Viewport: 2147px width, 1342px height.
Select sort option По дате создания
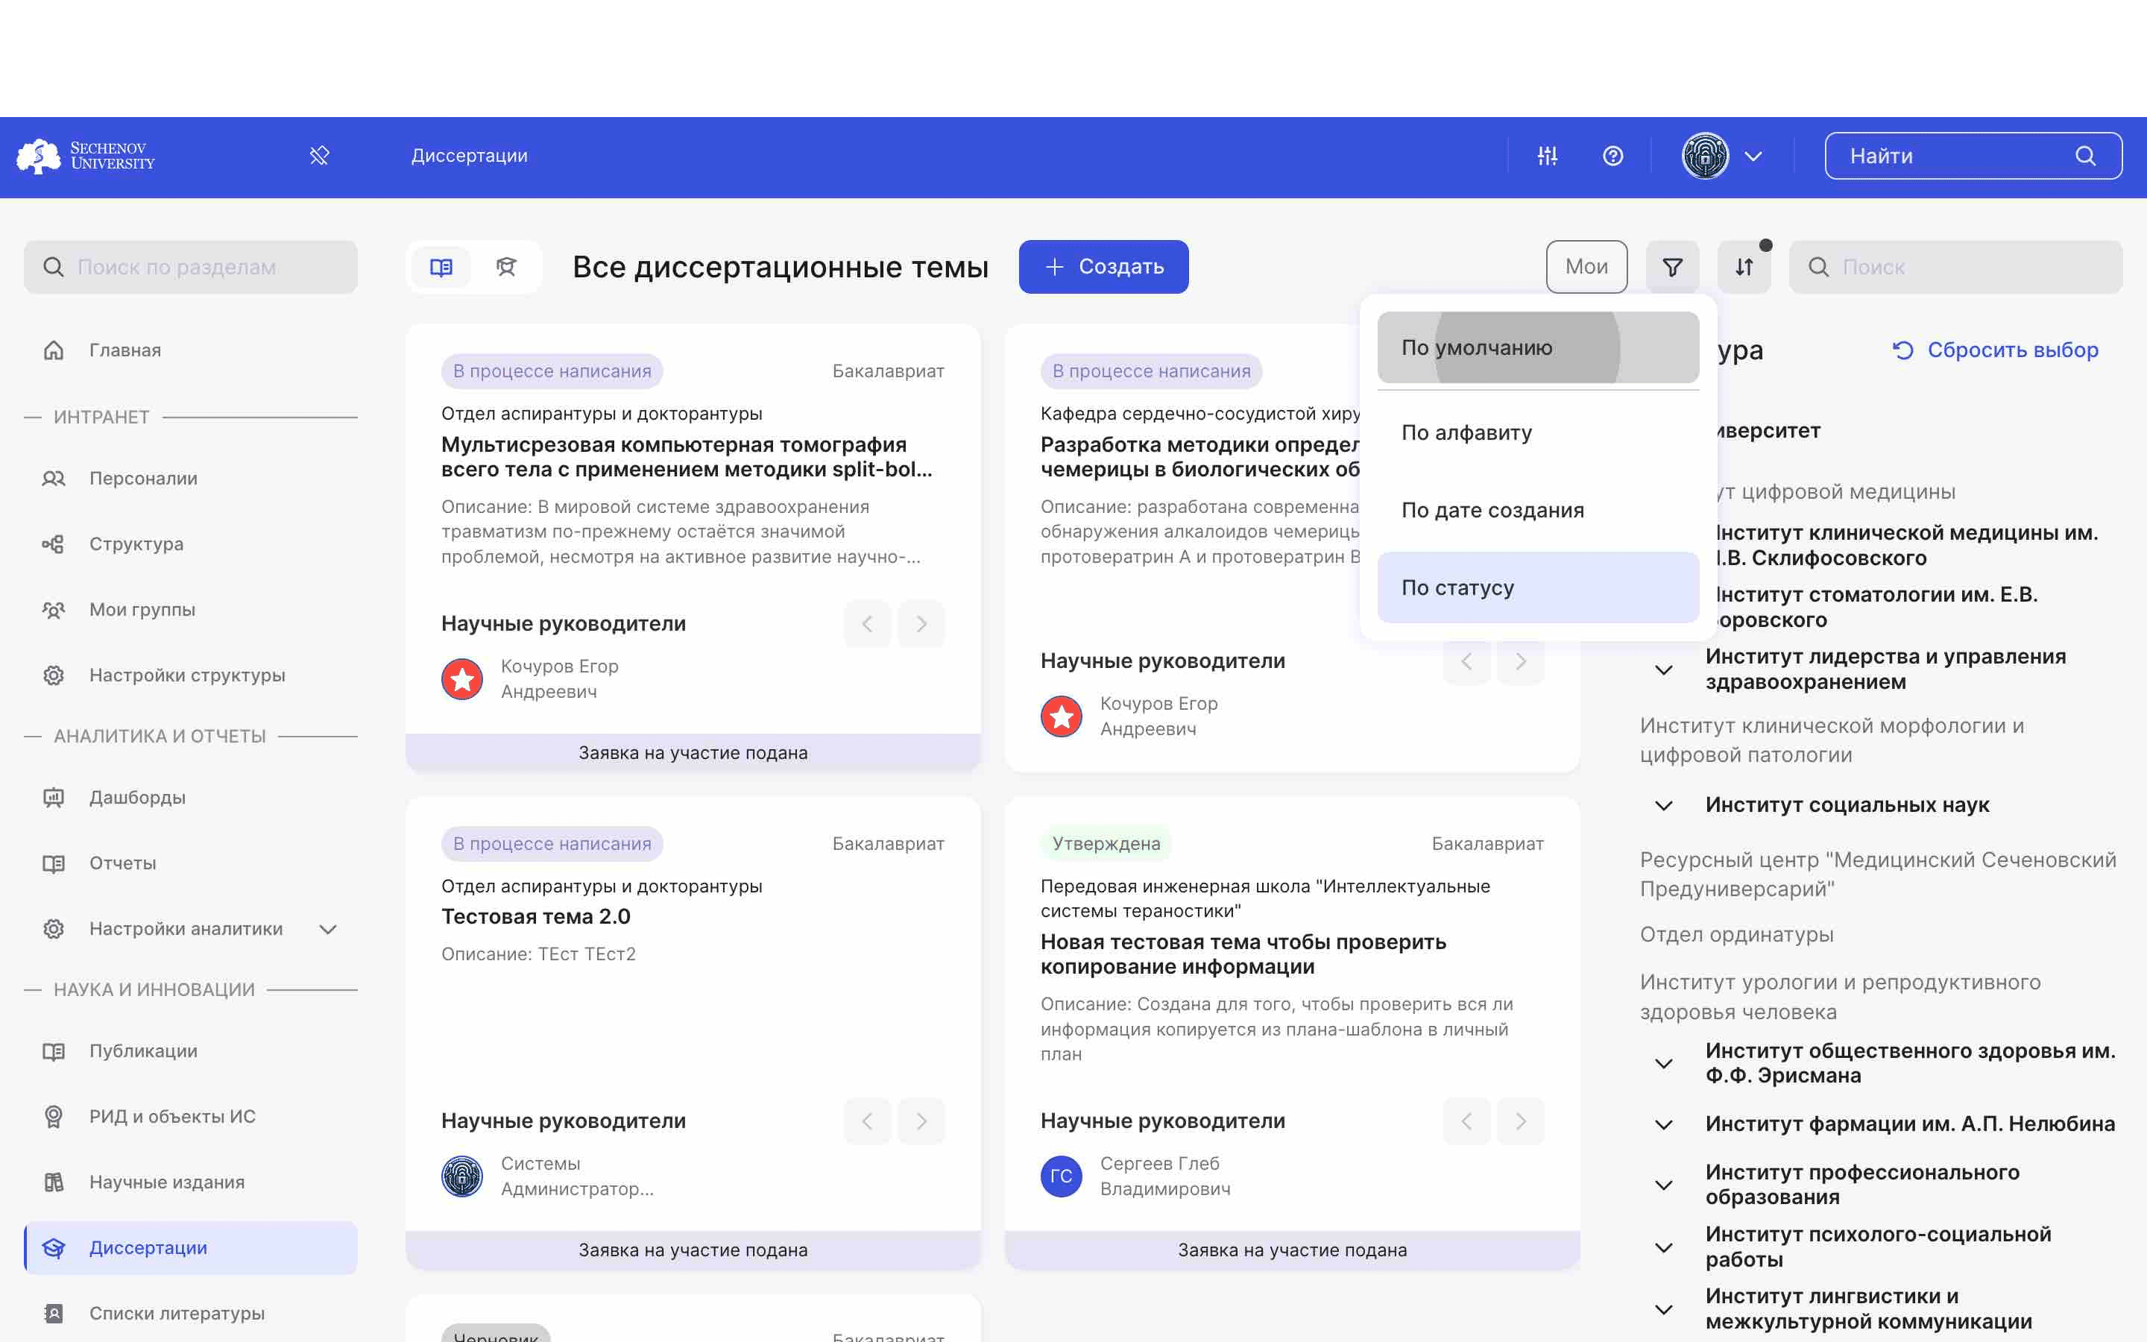tap(1537, 511)
